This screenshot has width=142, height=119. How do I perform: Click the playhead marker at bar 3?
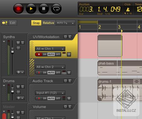[x=122, y=31]
